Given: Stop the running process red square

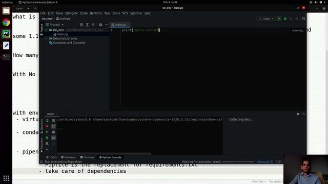Looking at the screenshot, I should pos(47,126).
